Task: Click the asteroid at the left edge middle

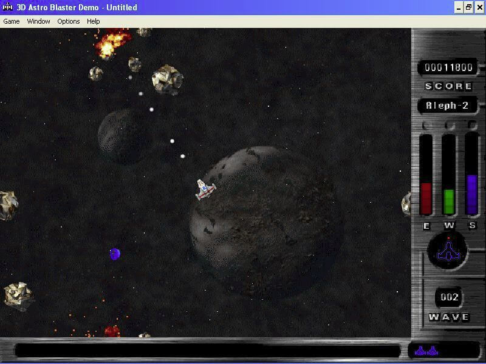Action: click(x=9, y=206)
